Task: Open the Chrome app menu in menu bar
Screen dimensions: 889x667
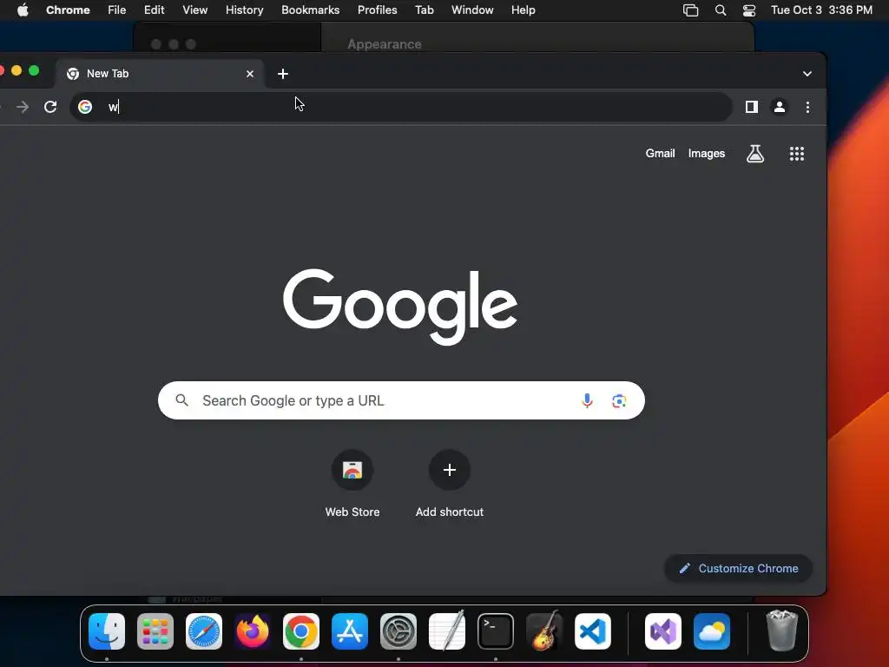Action: click(68, 10)
